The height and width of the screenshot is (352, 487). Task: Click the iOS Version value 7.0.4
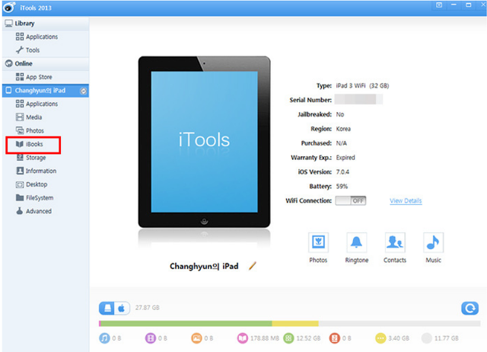tap(342, 171)
